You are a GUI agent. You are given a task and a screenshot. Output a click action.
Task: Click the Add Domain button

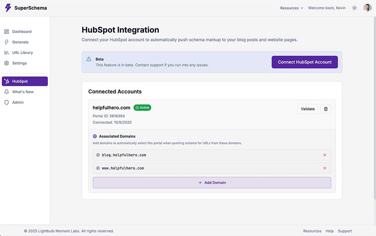pyautogui.click(x=212, y=183)
